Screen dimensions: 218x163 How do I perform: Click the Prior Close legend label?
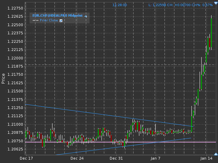[49, 20]
